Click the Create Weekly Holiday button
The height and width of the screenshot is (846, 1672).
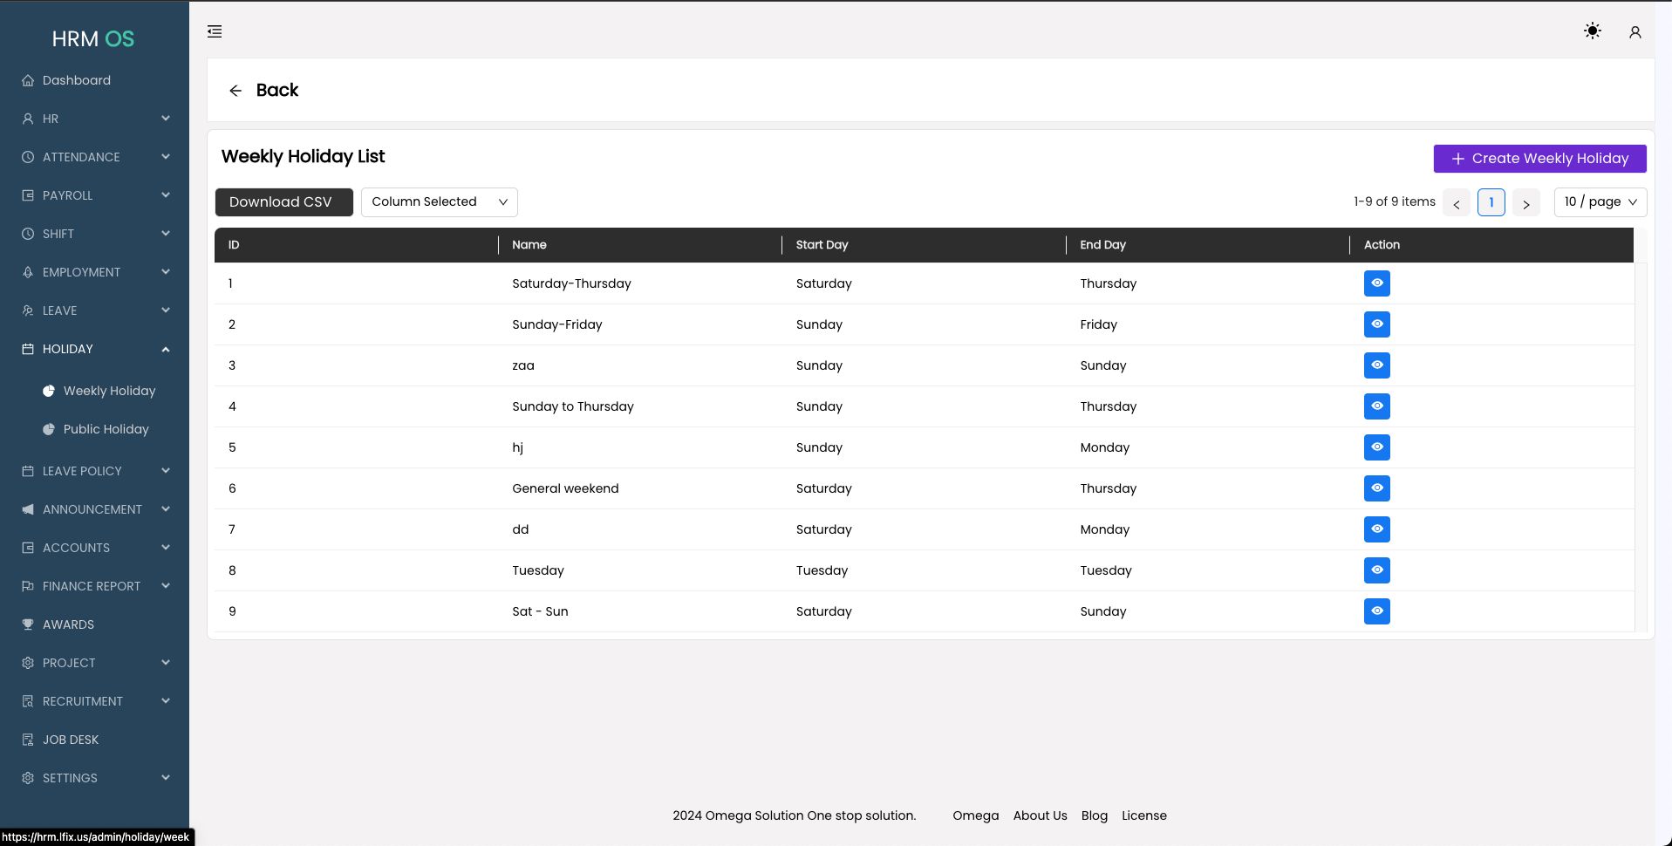click(x=1539, y=159)
